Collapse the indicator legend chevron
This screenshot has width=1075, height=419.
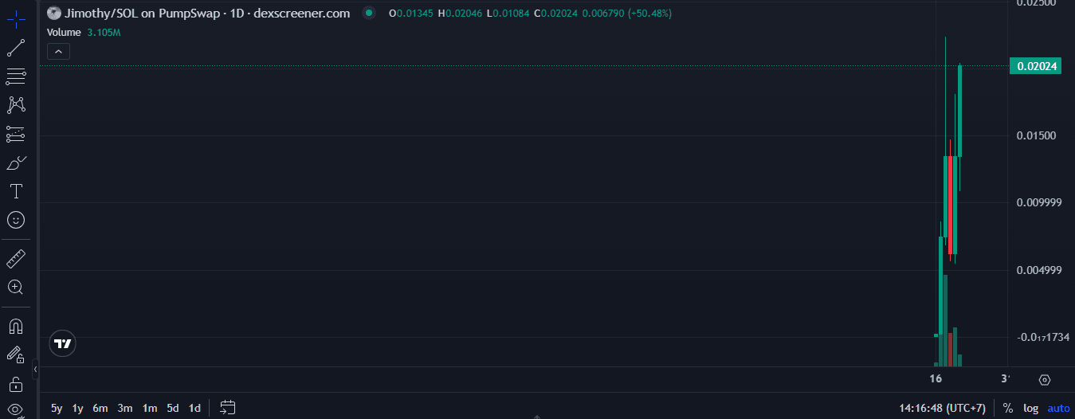pyautogui.click(x=59, y=52)
